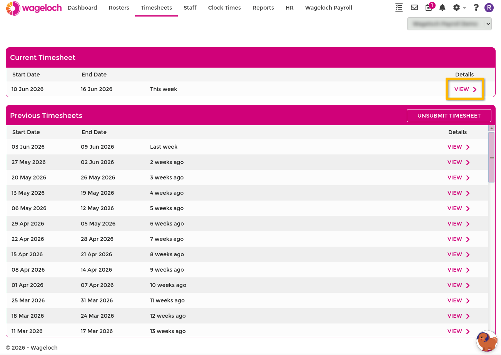Click the '08 Apr 2026' start date
The image size is (501, 355).
click(x=28, y=270)
